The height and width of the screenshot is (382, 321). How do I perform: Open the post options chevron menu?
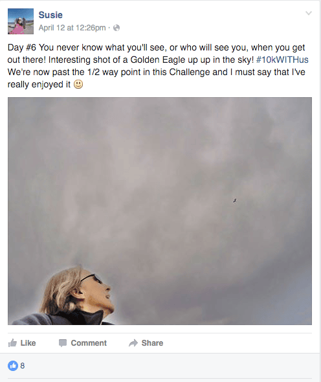309,13
